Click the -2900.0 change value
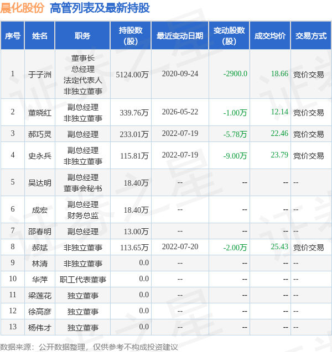This screenshot has width=332, height=352. pyautogui.click(x=235, y=73)
